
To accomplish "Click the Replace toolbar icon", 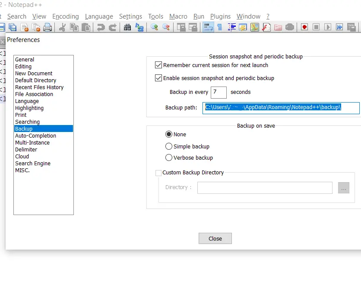I will 139,27.
